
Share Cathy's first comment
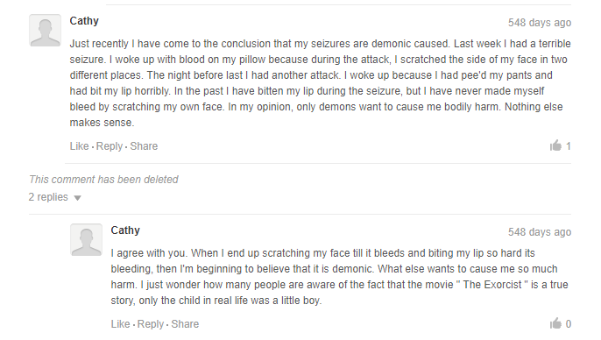[x=144, y=146]
